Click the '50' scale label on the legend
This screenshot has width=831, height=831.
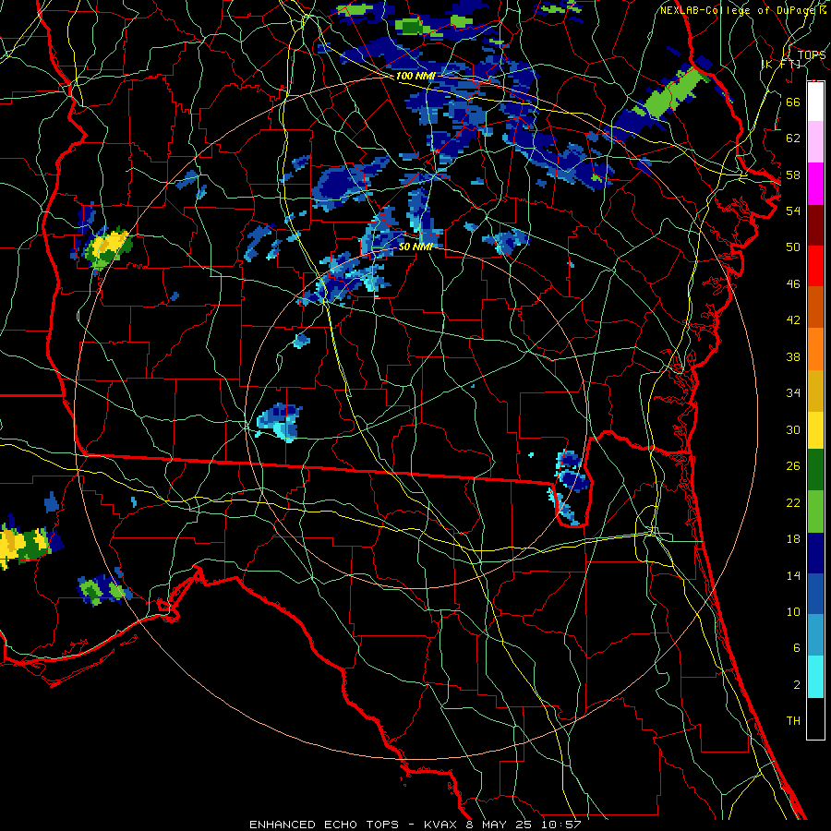pyautogui.click(x=793, y=247)
